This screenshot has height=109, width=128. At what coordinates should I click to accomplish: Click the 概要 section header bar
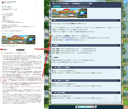click(86, 20)
